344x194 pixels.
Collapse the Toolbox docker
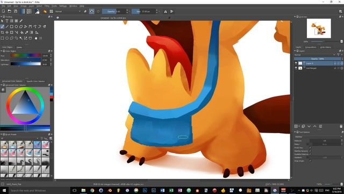point(1,17)
